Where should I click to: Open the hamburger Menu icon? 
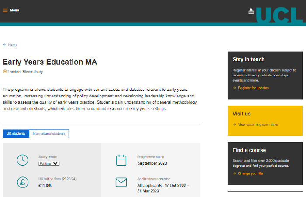[x=6, y=10]
